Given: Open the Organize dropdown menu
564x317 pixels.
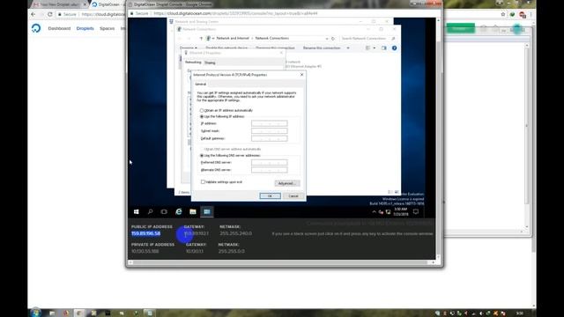Looking at the screenshot, I should pyautogui.click(x=188, y=48).
